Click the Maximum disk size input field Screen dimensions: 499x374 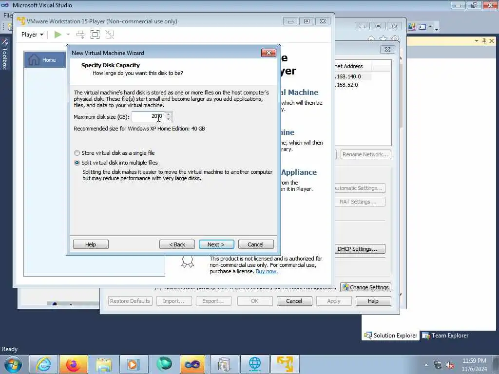tap(148, 116)
